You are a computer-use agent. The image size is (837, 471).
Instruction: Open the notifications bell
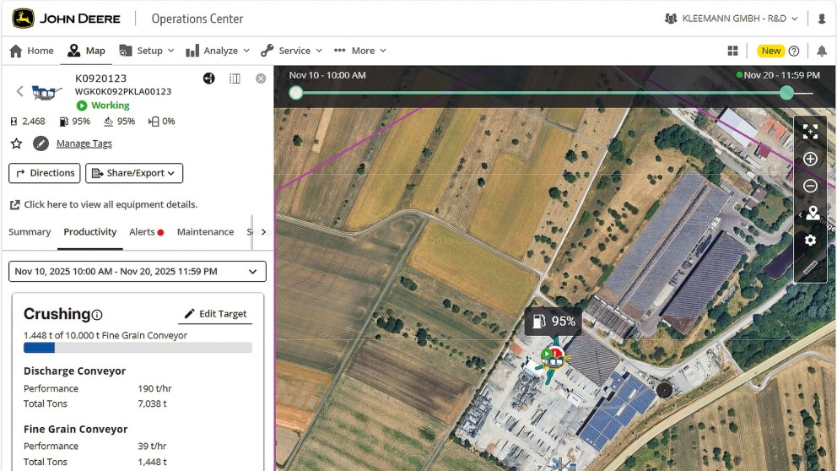[x=821, y=51]
